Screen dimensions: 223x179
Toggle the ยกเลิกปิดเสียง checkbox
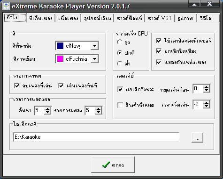[x=159, y=51]
